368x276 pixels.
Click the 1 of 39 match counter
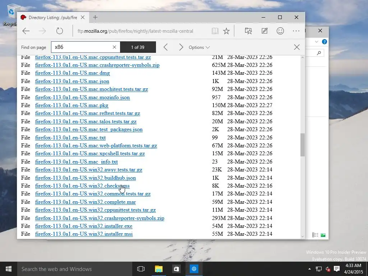pyautogui.click(x=138, y=47)
